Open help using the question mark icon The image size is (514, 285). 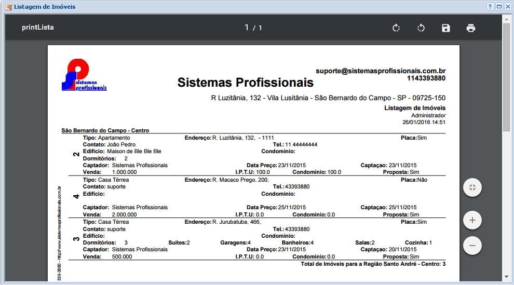tap(490, 6)
